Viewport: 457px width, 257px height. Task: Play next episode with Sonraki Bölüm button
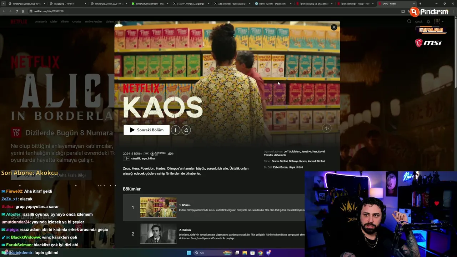(x=146, y=130)
